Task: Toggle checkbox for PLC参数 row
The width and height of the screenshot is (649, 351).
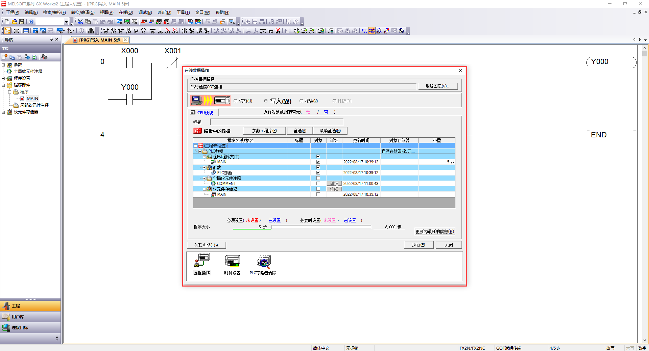Action: tap(318, 173)
